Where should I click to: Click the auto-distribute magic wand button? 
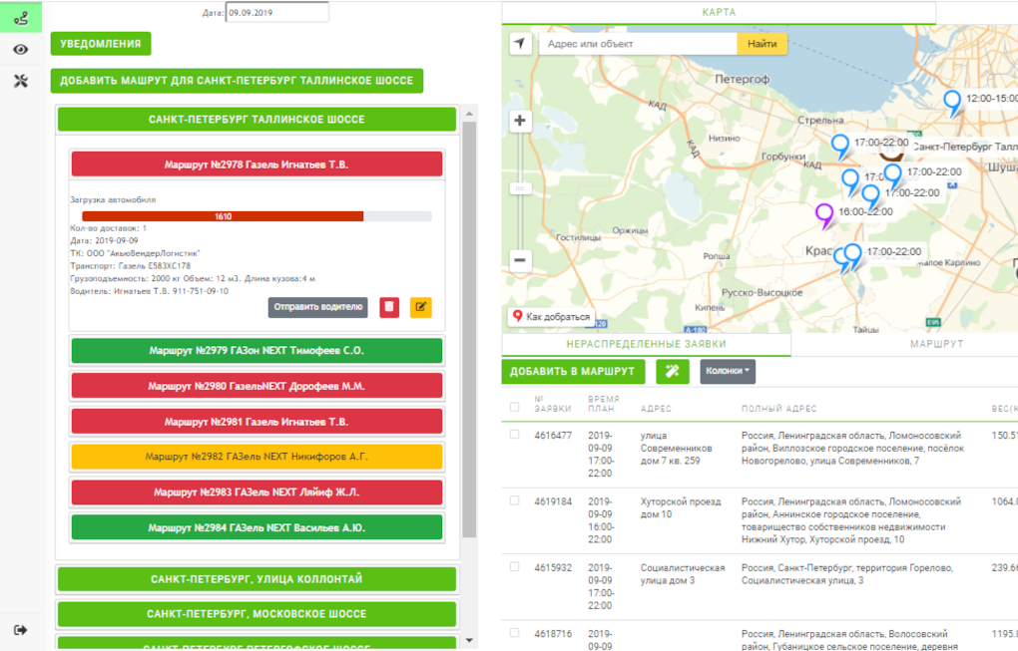click(x=672, y=372)
